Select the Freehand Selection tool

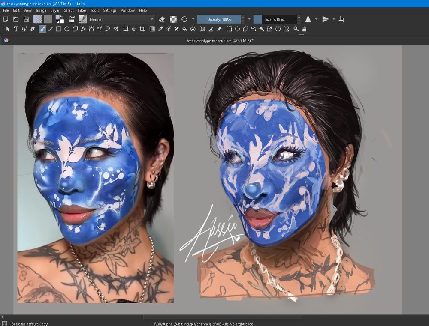tap(254, 29)
